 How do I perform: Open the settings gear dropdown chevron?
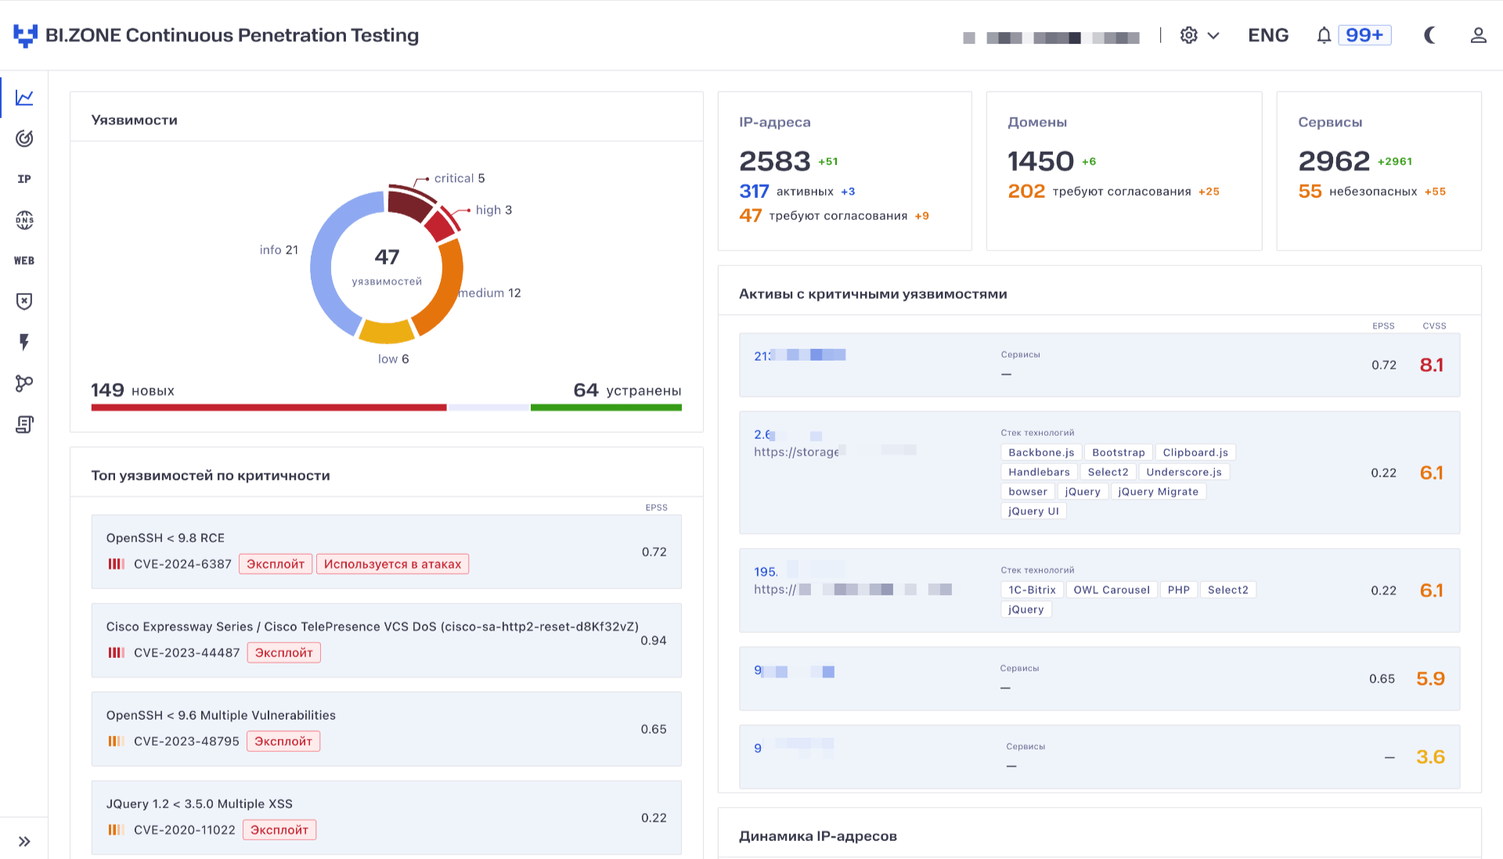1213,35
